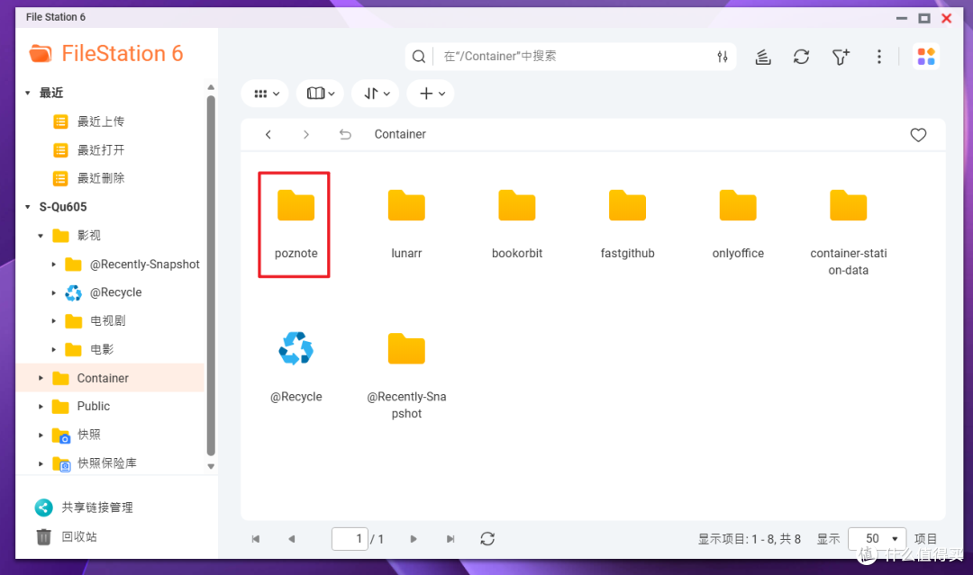This screenshot has height=575, width=973.
Task: Open the sort order dropdown
Action: point(376,94)
